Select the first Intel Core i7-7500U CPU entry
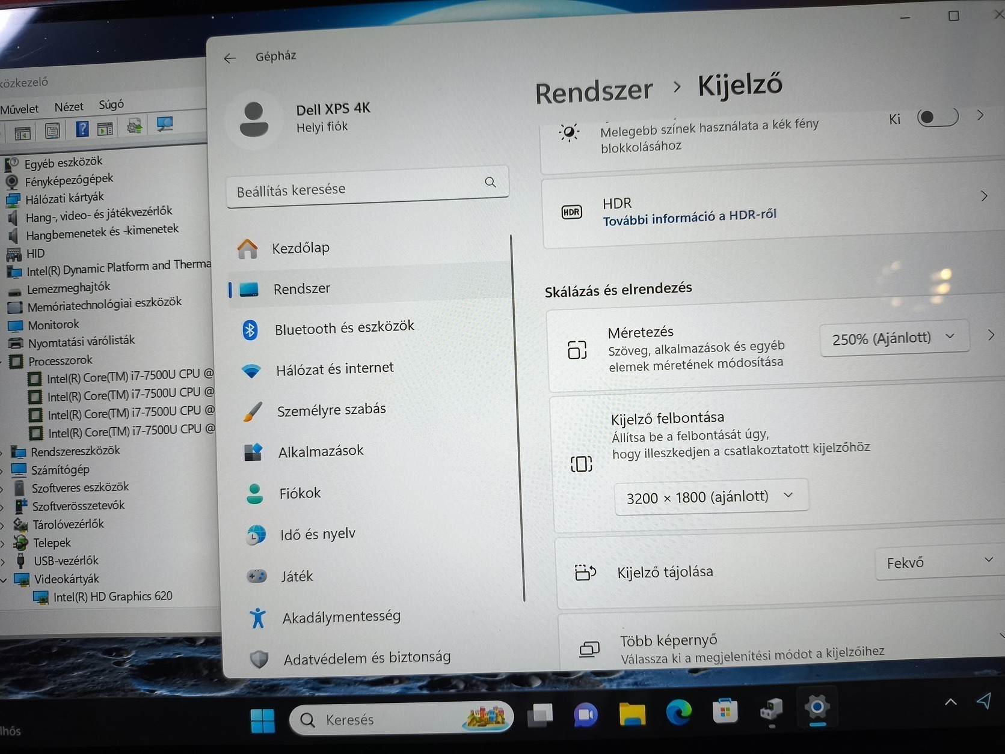This screenshot has height=754, width=1005. coord(131,376)
